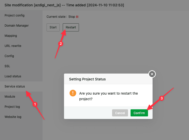Open the Website log tab
This screenshot has height=140, width=189.
coord(13,117)
